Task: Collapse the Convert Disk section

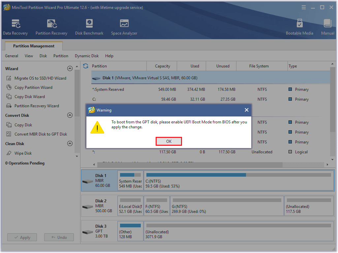Action: coord(70,115)
